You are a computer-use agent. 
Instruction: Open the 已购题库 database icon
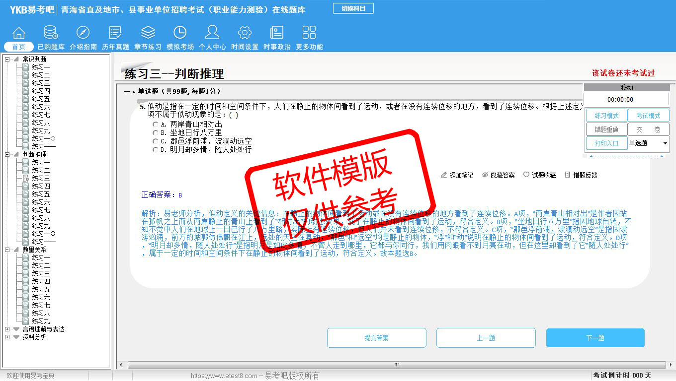[x=51, y=33]
